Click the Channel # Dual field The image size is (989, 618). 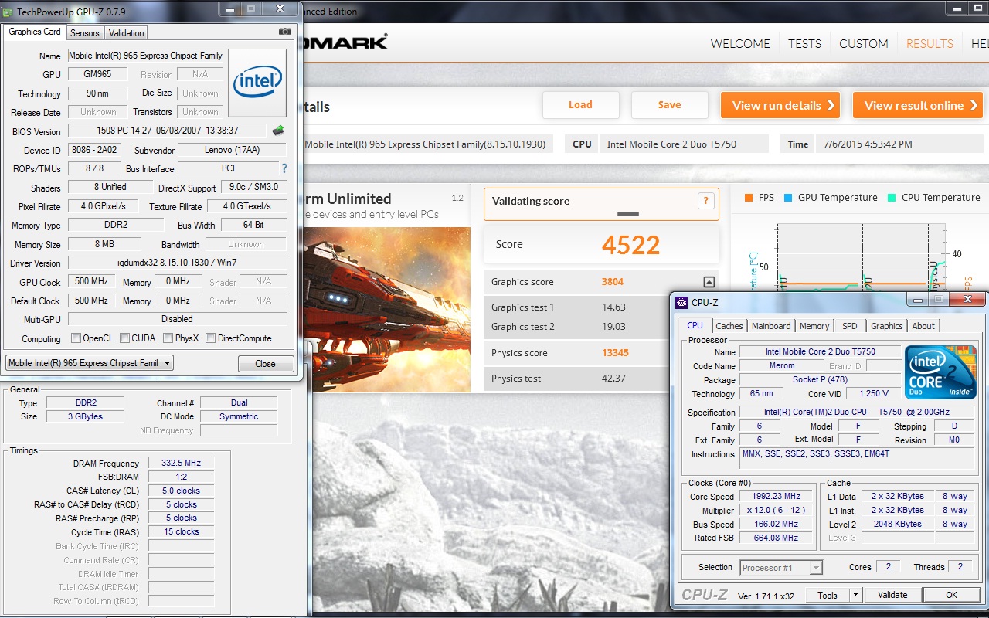(x=239, y=402)
